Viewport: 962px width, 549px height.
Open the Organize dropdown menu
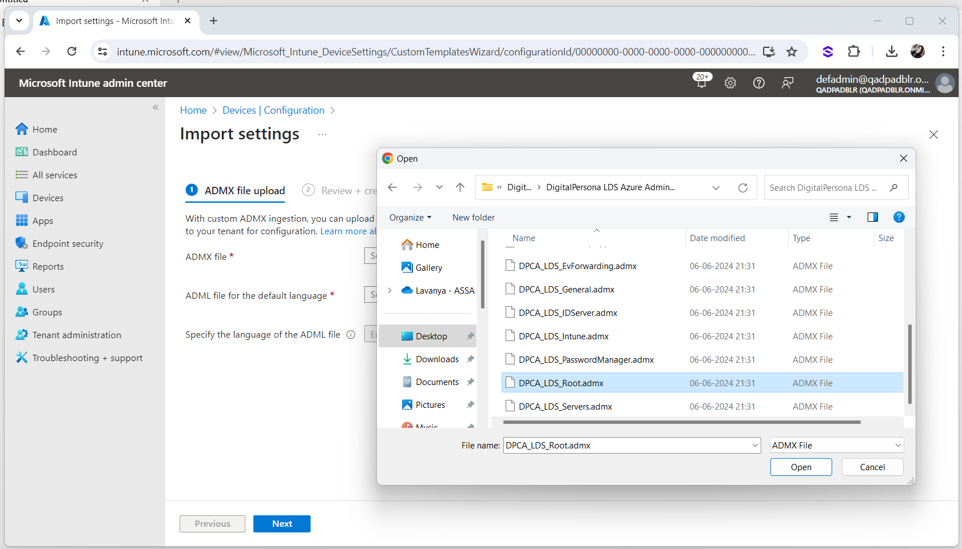410,217
